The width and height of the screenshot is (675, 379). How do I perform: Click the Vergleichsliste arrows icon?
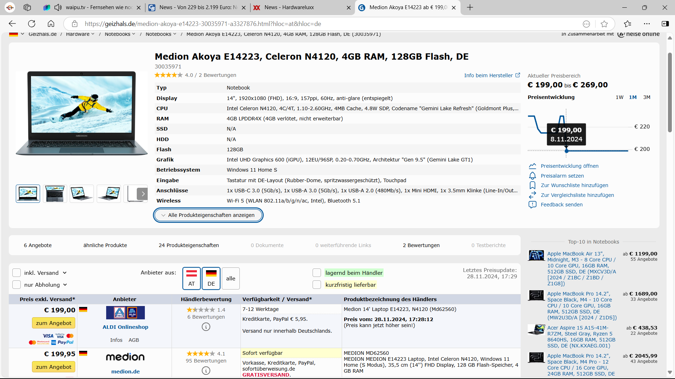(532, 195)
